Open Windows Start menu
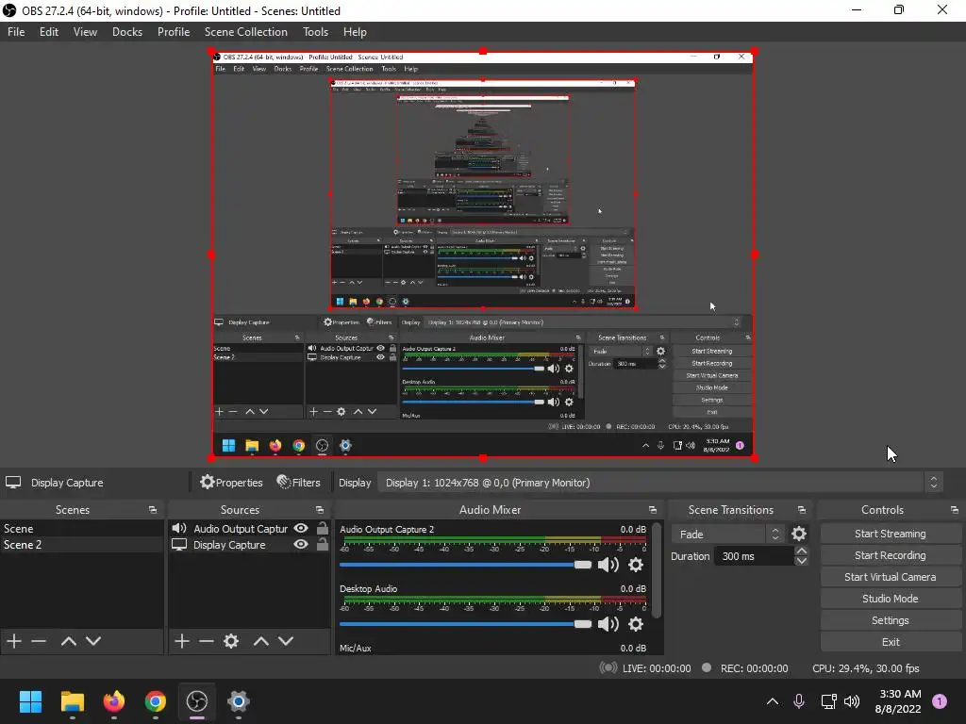Image resolution: width=966 pixels, height=724 pixels. (30, 701)
